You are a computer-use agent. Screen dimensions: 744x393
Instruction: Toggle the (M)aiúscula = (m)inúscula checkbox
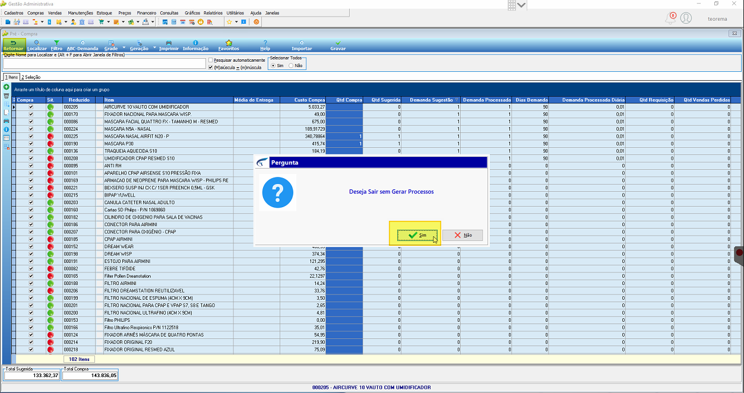tap(211, 67)
